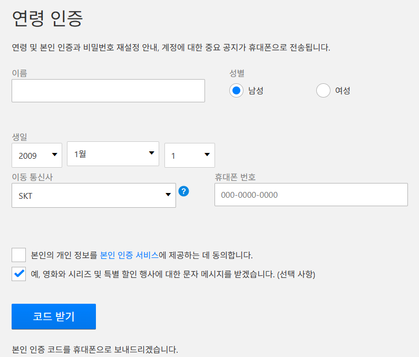
Task: Click the 본인 인증 코드를 휴대폰으로 보내드리겠습니다 note
Action: [95, 350]
